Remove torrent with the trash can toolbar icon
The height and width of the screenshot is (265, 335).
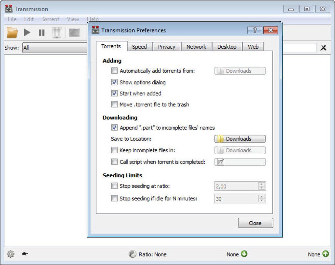click(57, 33)
